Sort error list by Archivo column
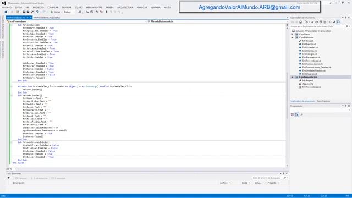This screenshot has height=198, width=352. point(226,183)
